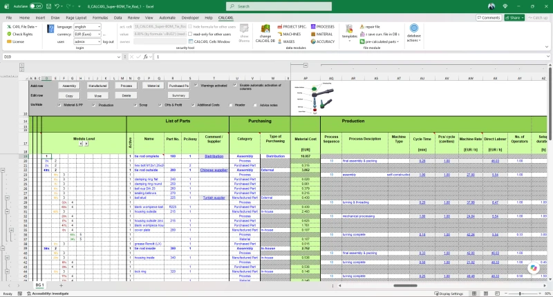Open the File tab
Screen dimensions: 553x297
(9, 18)
